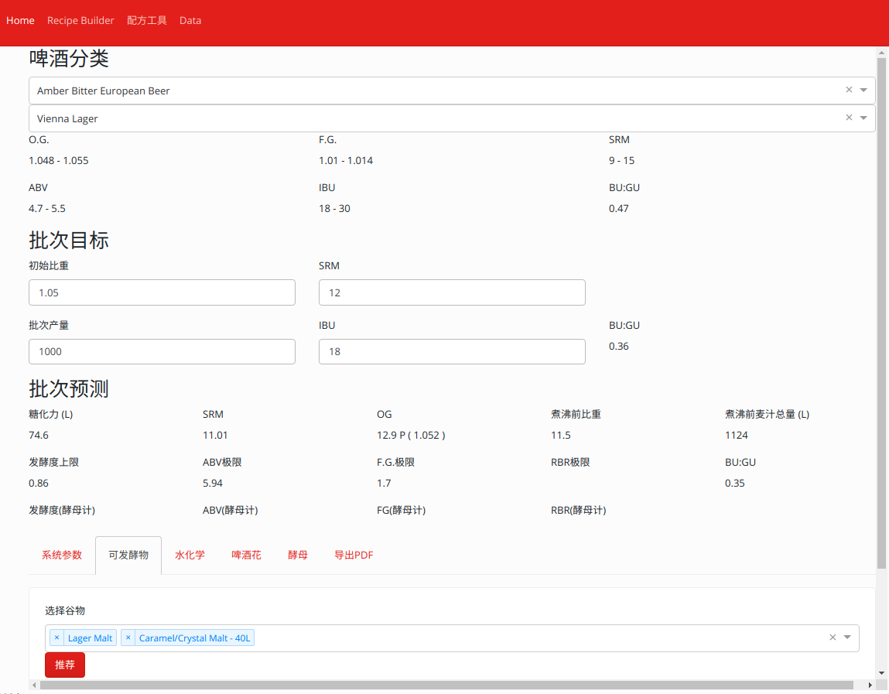Open the Recipe Builder page
889x694 pixels.
click(x=80, y=21)
